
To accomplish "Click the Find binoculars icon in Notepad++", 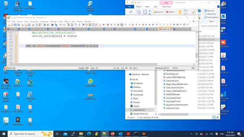I will point(53,25).
